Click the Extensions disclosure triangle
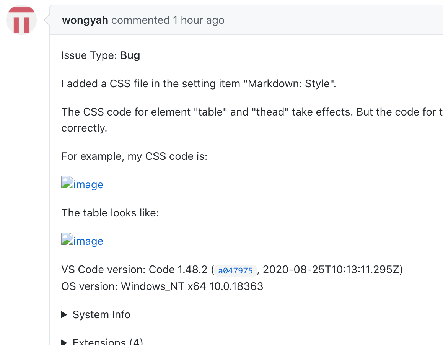Viewport: 443px width, 345px height. coord(64,341)
